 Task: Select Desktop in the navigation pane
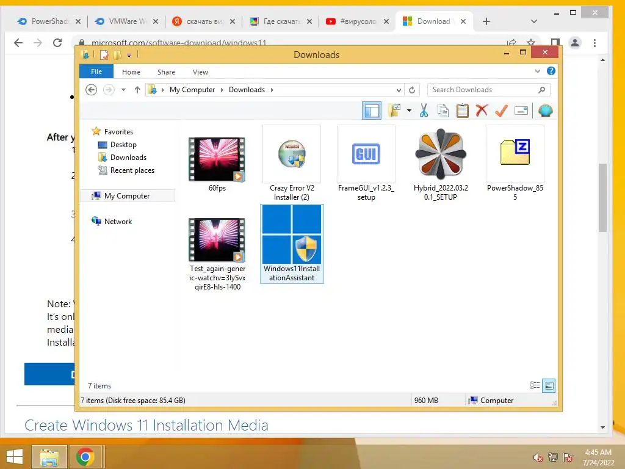(x=123, y=144)
